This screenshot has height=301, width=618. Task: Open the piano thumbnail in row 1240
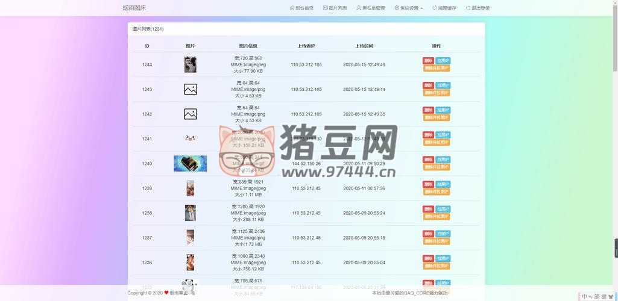(x=190, y=163)
